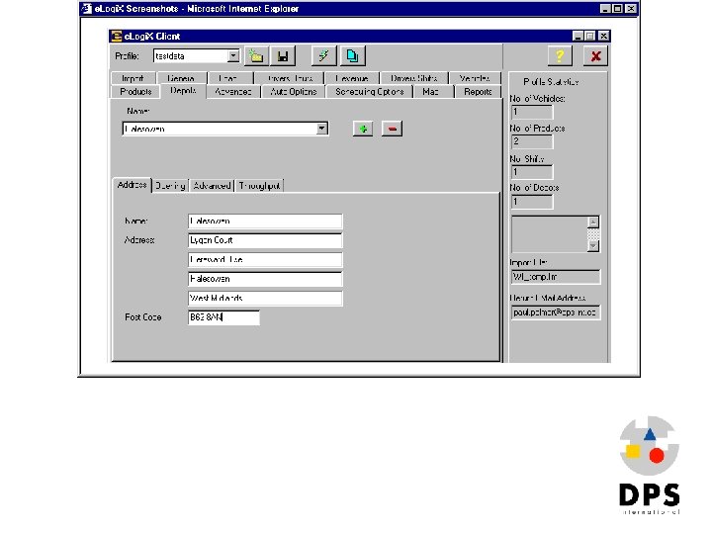Viewport: 712px width, 534px height.
Task: Click the red minus remove depot button
Action: point(392,129)
